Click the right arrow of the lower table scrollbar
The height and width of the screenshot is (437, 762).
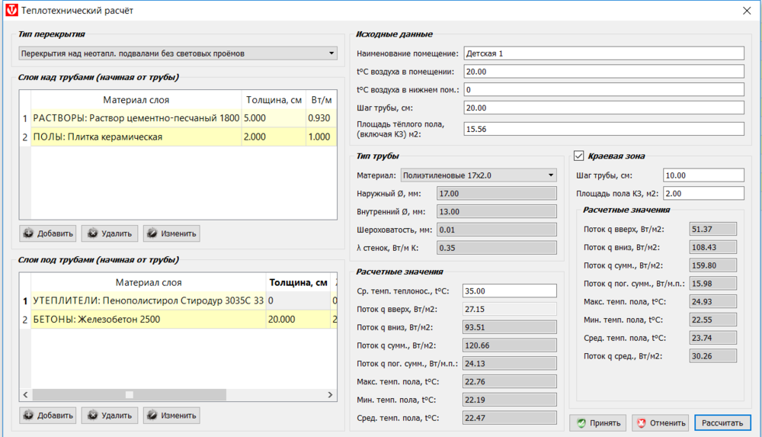330,395
